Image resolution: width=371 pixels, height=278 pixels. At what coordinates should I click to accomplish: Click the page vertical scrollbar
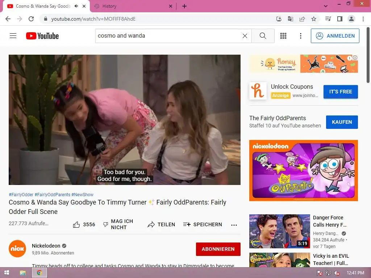click(368, 55)
